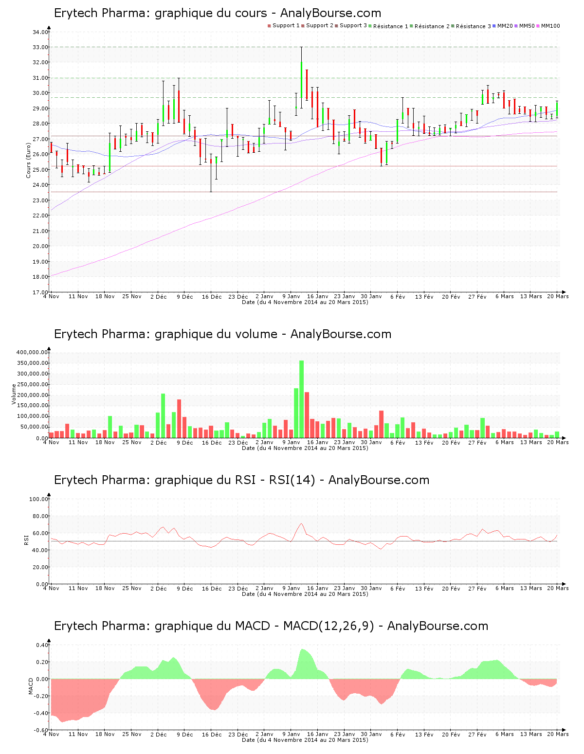584x754 pixels.
Task: Select the MM50 moving average legend
Action: [x=527, y=26]
